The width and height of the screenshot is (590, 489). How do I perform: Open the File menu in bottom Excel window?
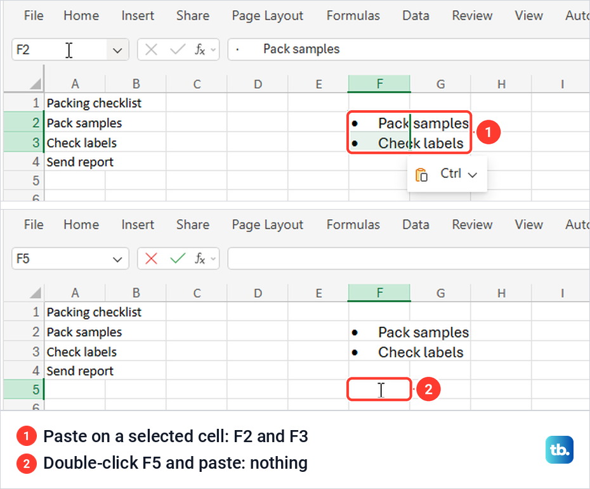[34, 225]
